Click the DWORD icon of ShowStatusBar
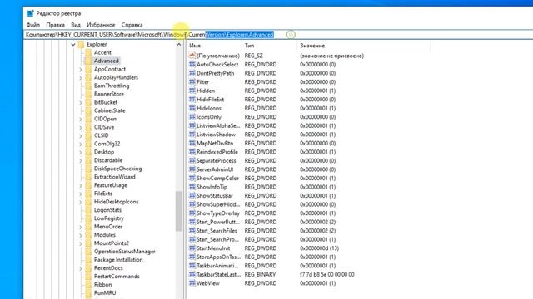 (x=192, y=196)
